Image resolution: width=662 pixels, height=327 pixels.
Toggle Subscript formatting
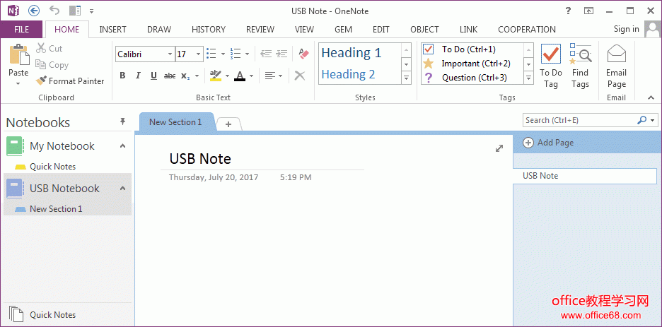pos(185,76)
